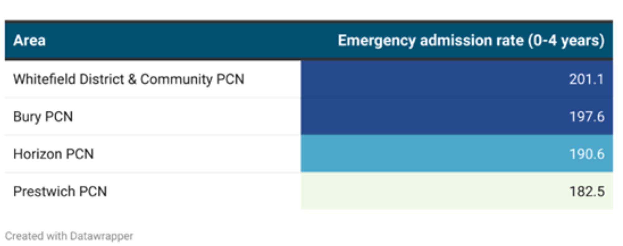This screenshot has height=246, width=623.
Task: Click the word Datawrapper in footer
Action: pos(102,236)
